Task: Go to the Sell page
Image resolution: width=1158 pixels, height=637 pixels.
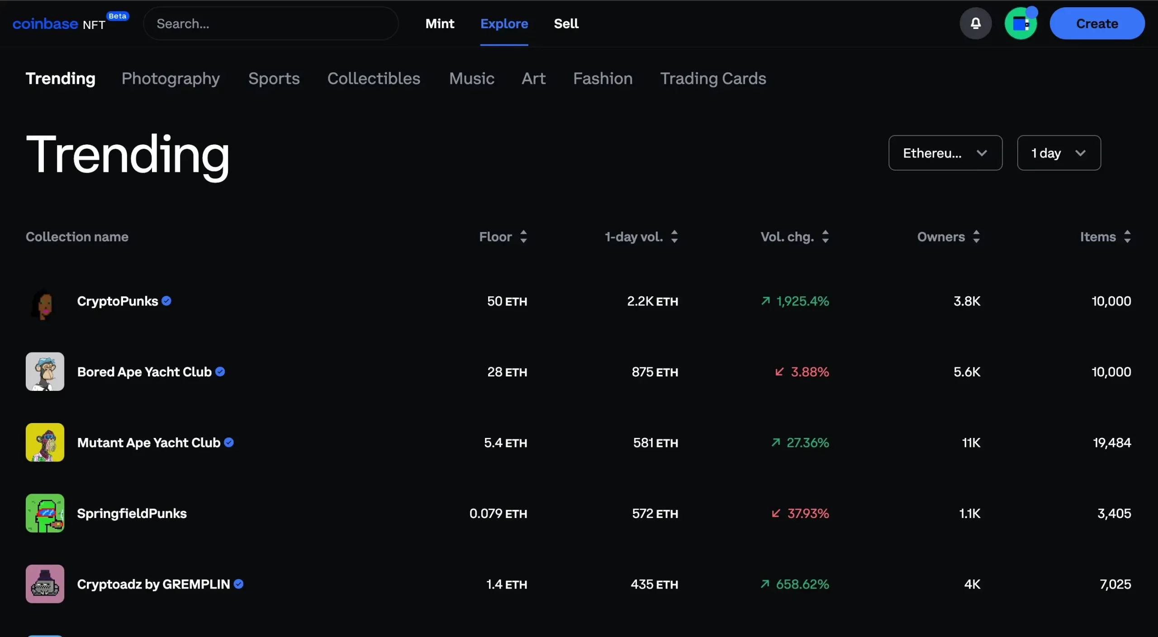Action: pos(566,24)
